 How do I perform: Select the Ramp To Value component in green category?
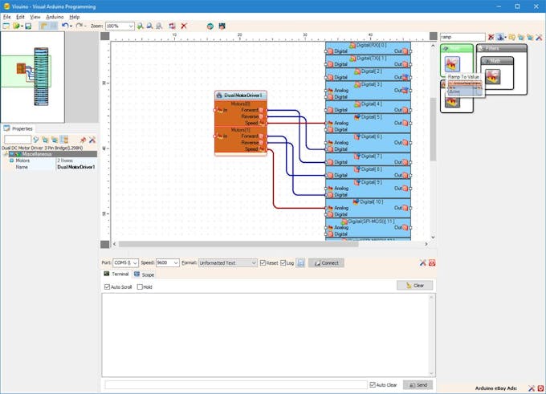[x=452, y=64]
